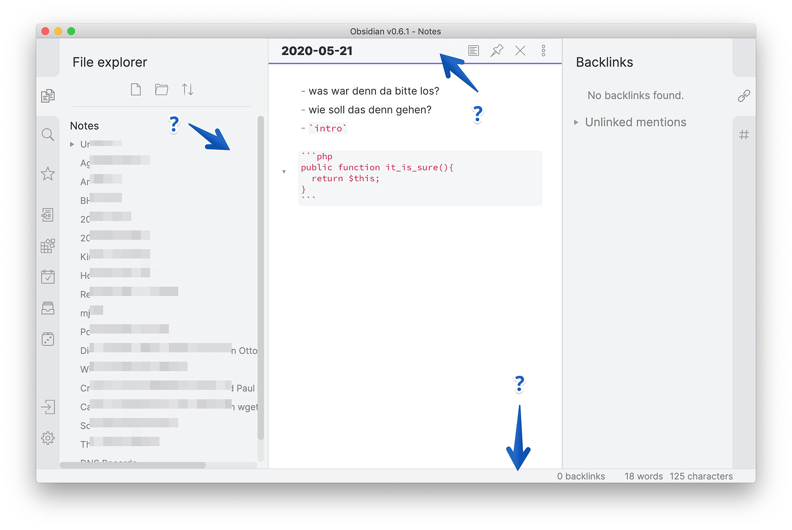Click the File explorer panel heading
This screenshot has height=530, width=792.
tap(110, 63)
